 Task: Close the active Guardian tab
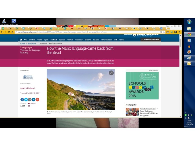(x=137, y=28)
